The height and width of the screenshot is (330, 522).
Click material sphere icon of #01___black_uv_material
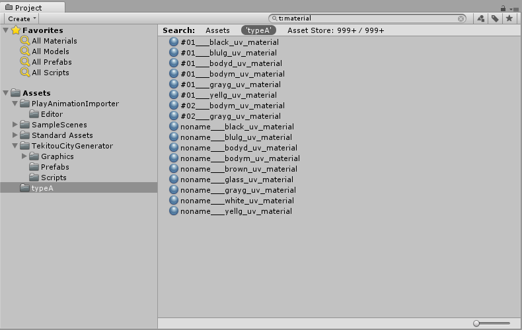[x=174, y=42]
